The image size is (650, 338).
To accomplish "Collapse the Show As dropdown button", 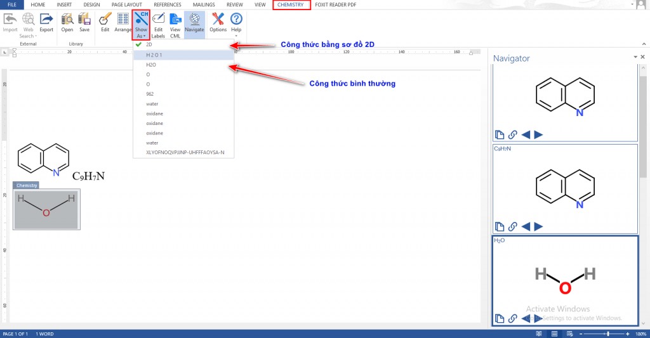I will (141, 25).
